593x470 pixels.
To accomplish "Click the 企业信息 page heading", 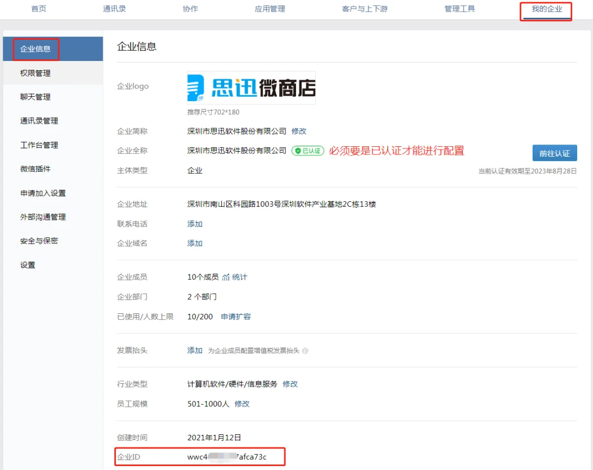I will [x=137, y=47].
